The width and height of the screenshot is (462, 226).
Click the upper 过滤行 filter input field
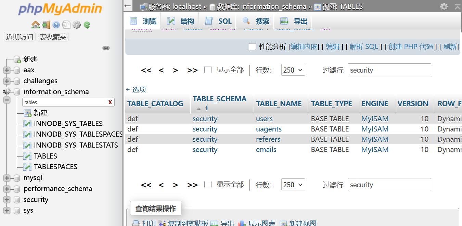click(x=389, y=70)
